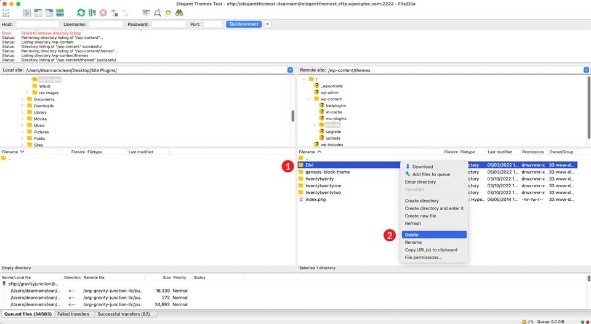591x324 pixels.
Task: Click the Process queue toolbar icon
Action: [92, 12]
